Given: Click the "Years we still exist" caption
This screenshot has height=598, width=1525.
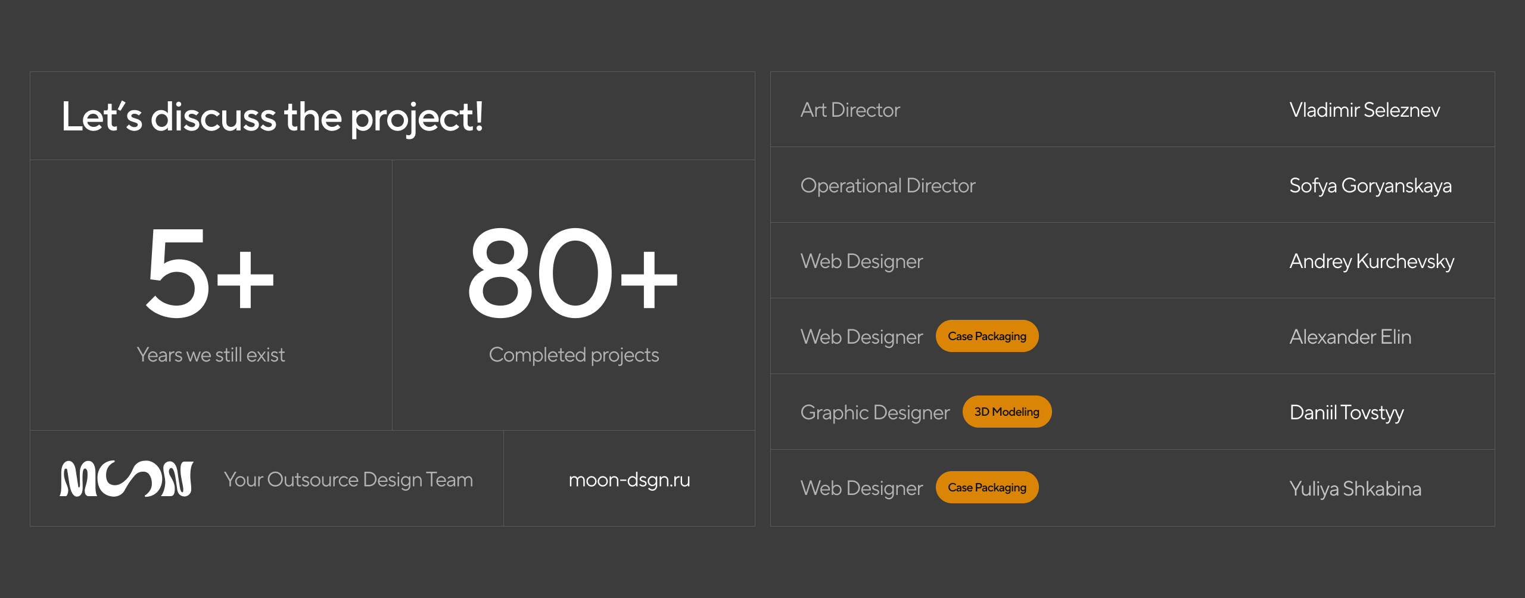Looking at the screenshot, I should pos(211,355).
